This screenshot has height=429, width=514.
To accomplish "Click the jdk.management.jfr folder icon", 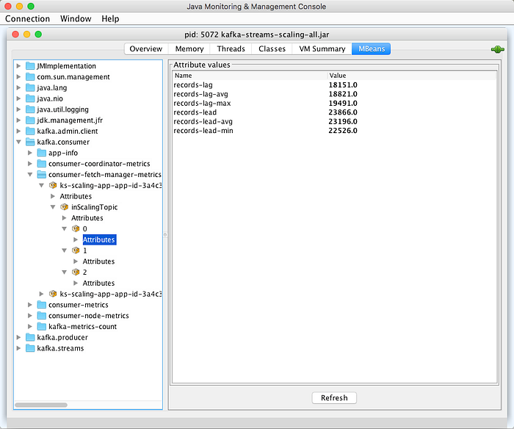I will pyautogui.click(x=30, y=120).
